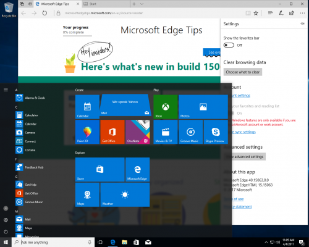This screenshot has width=309, height=247.
Task: Open the Edge Hub icon
Action: (270, 13)
